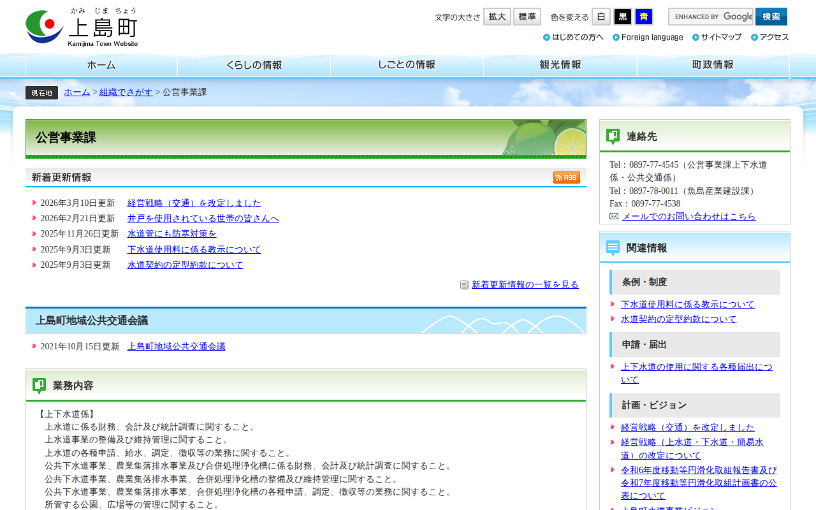Open 水道契約の定型約款について news link
This screenshot has width=816, height=510.
pyautogui.click(x=185, y=265)
